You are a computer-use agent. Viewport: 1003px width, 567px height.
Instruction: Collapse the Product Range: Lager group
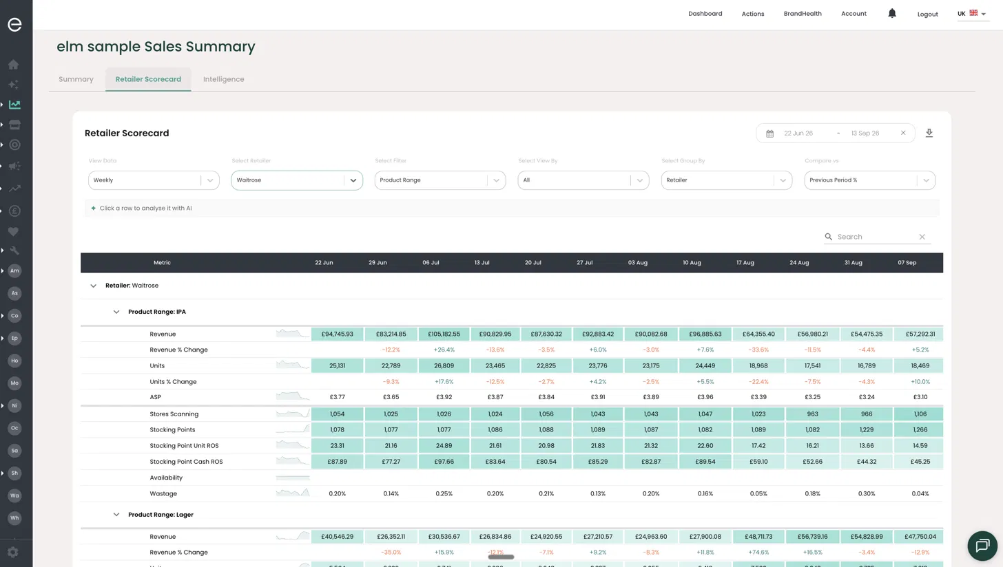click(x=116, y=515)
